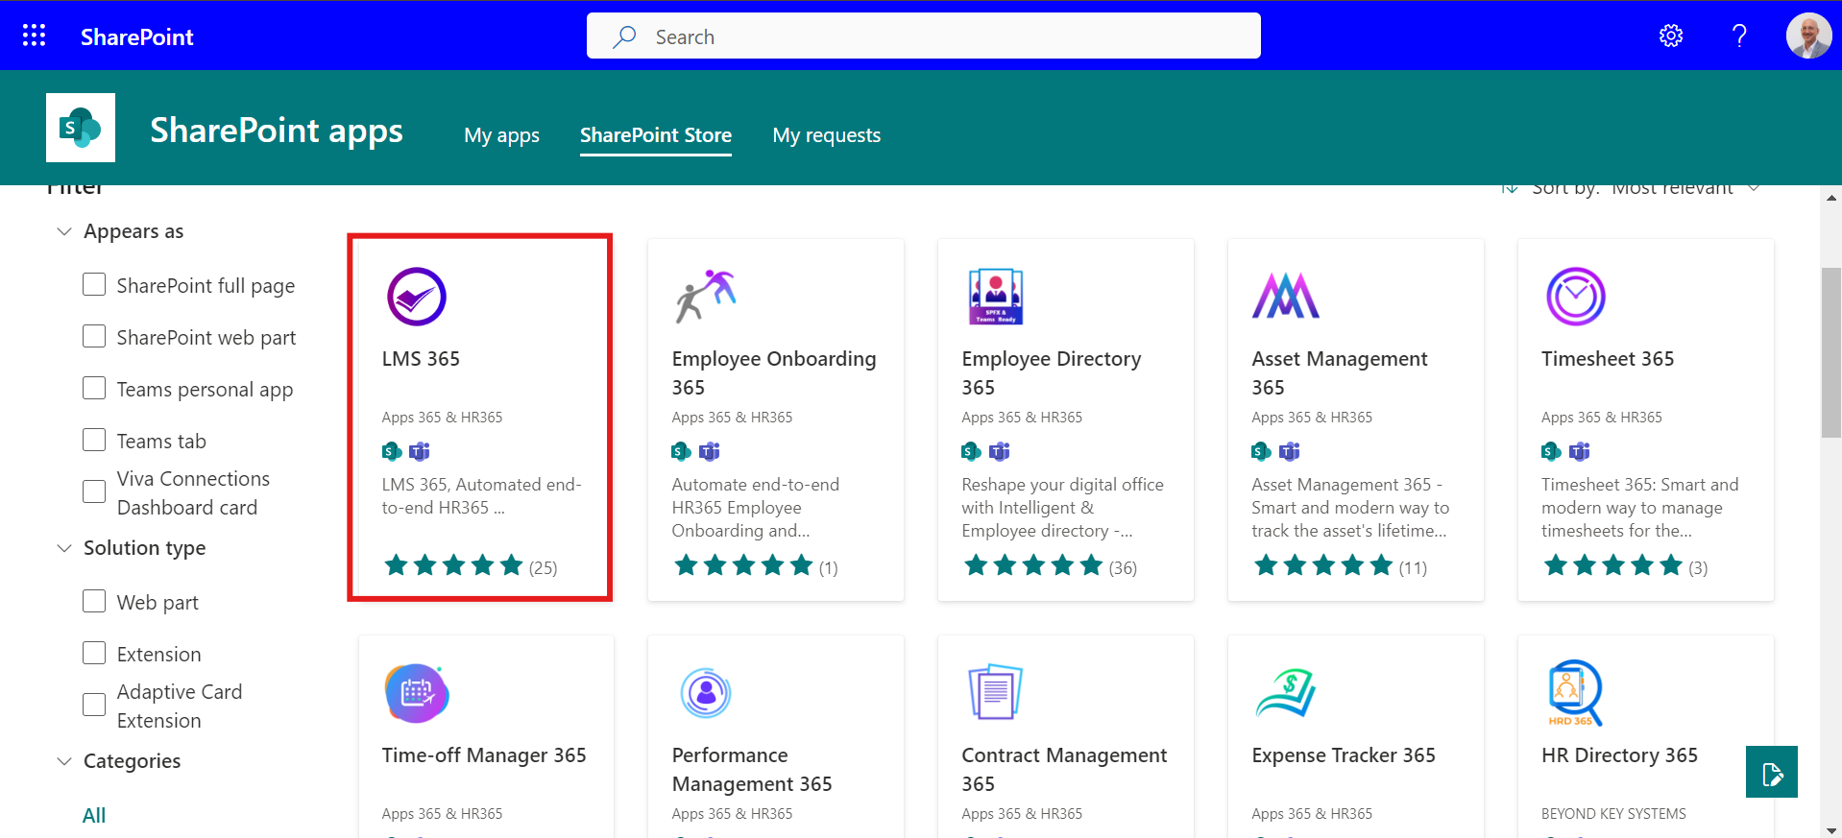
Task: Switch to My requests tab
Action: tap(827, 135)
